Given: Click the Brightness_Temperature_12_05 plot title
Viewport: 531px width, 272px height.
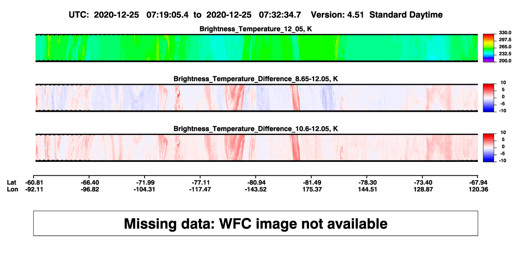Looking at the screenshot, I should tap(256, 29).
